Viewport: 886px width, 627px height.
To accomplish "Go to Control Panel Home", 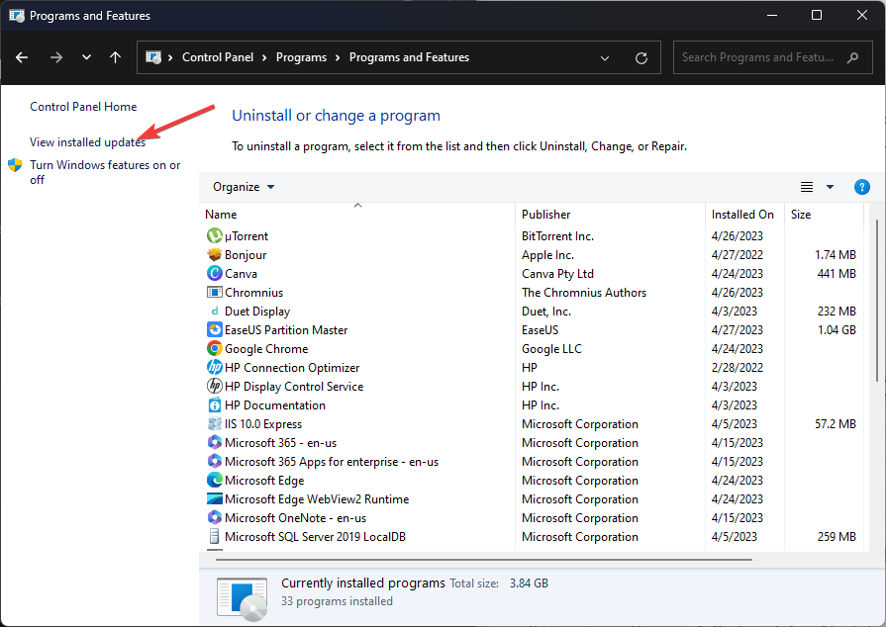I will coord(83,107).
